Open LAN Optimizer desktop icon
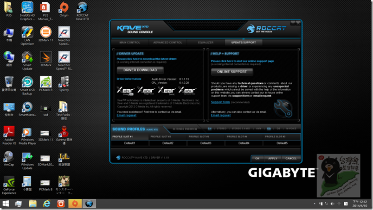373x210 pixels. (x=27, y=36)
